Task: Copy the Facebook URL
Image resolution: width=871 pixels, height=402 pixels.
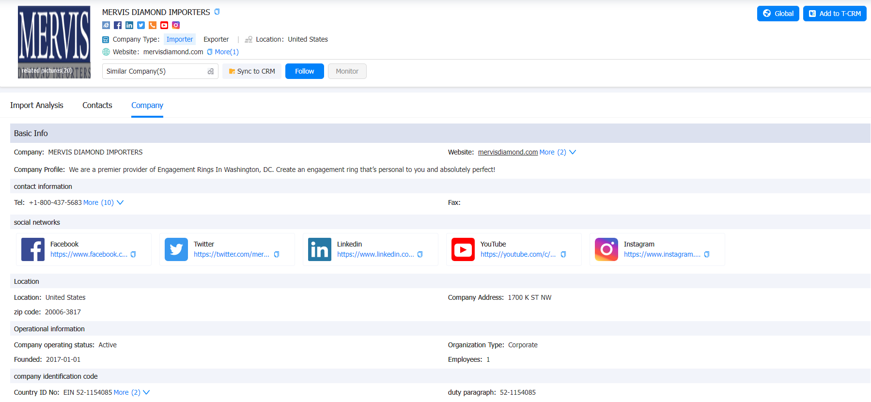Action: click(133, 254)
